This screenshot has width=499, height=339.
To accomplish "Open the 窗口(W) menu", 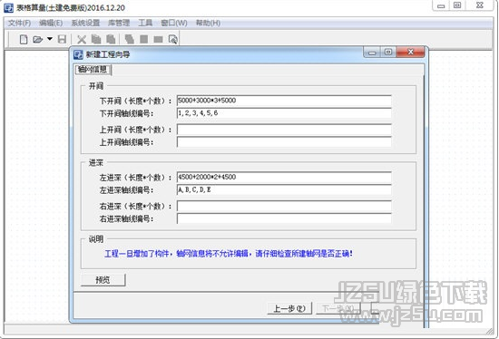I will pos(174,23).
